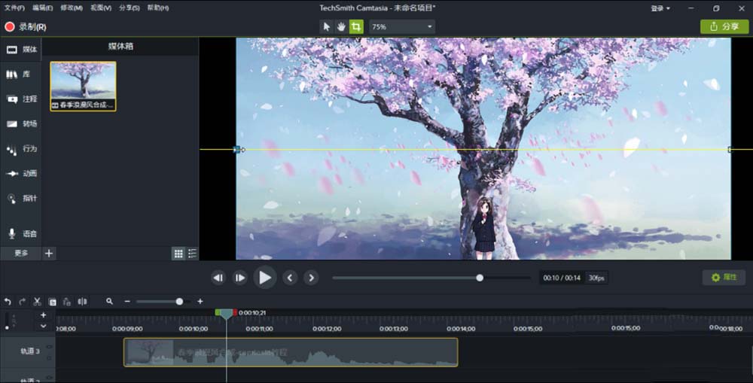Viewport: 753px width, 383px height.
Task: Switch media bin to thumbnail grid view
Action: pyautogui.click(x=178, y=254)
